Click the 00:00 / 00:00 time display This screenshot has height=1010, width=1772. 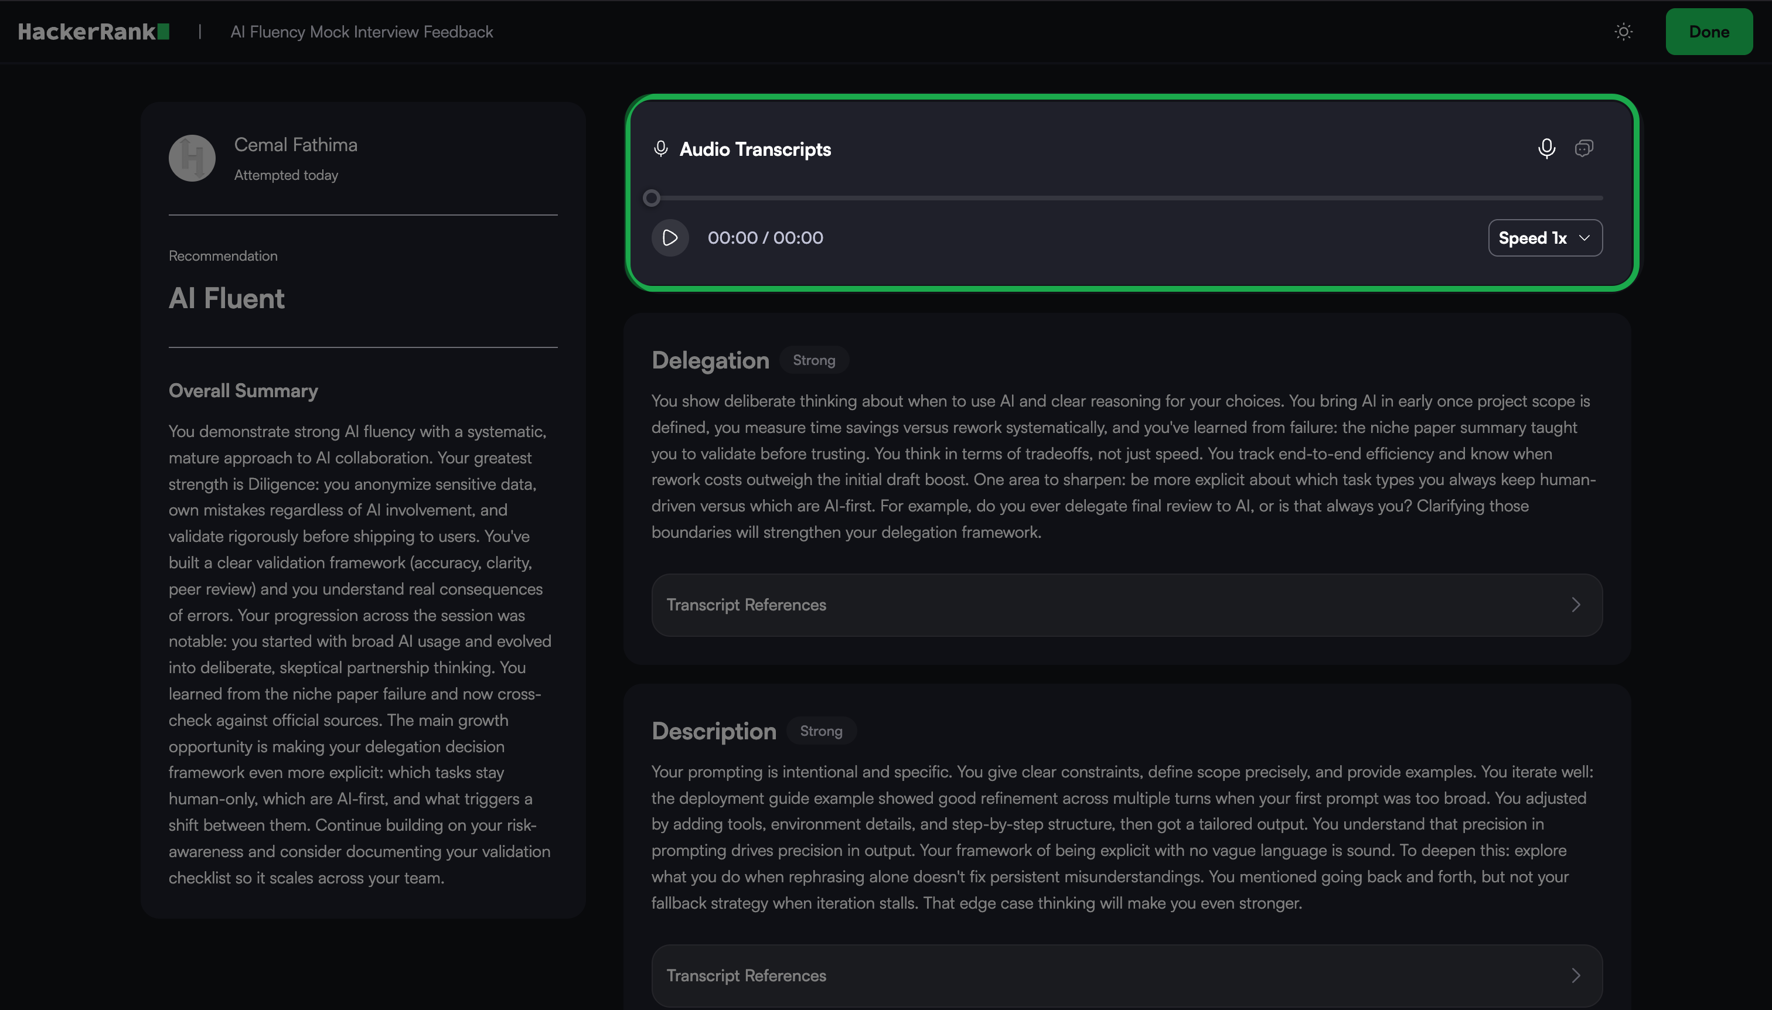pyautogui.click(x=765, y=238)
